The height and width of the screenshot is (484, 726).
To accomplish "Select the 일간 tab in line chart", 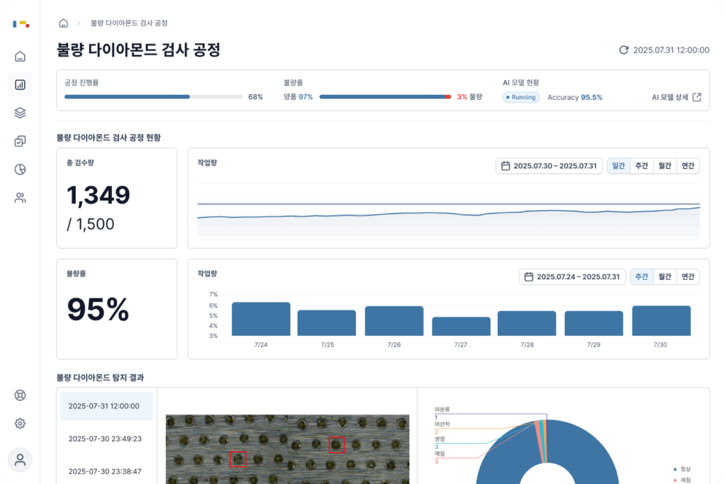I will tap(618, 166).
